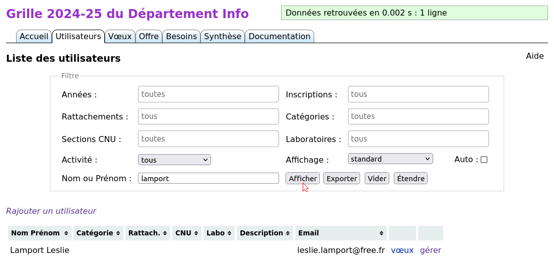Open the Synthèse tab
The height and width of the screenshot is (262, 554).
click(x=223, y=36)
